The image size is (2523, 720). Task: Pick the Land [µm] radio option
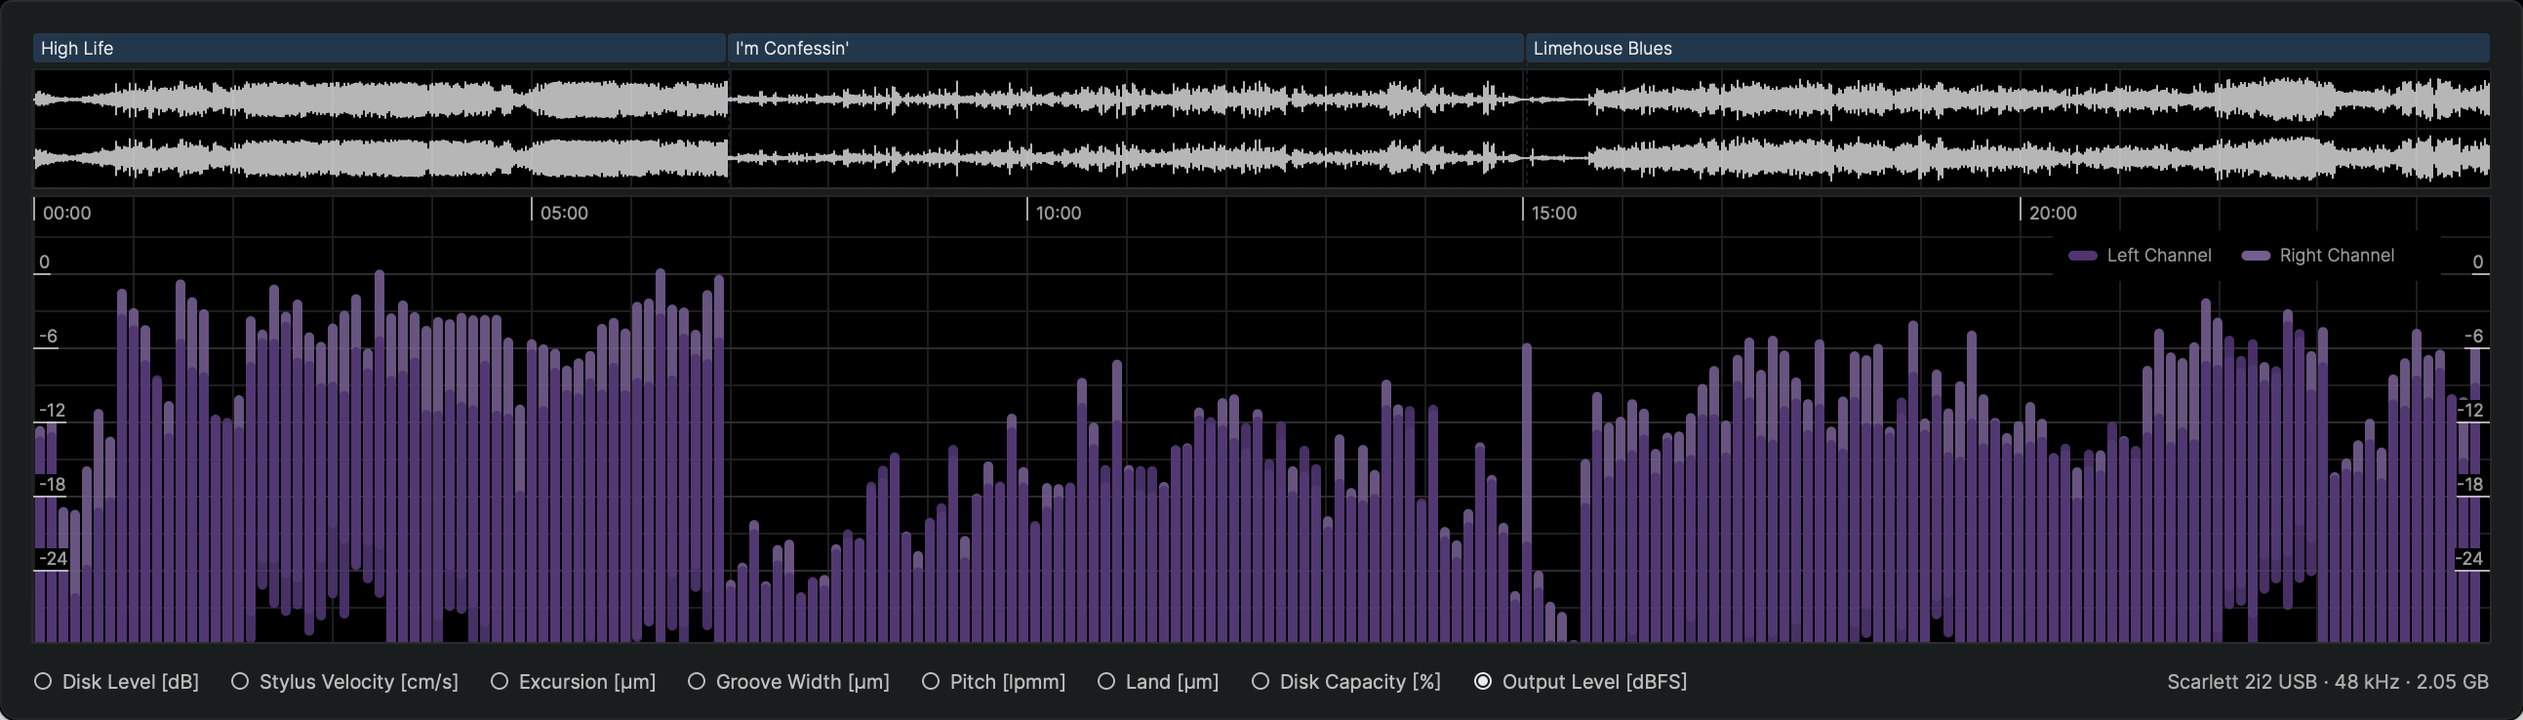(x=1105, y=682)
